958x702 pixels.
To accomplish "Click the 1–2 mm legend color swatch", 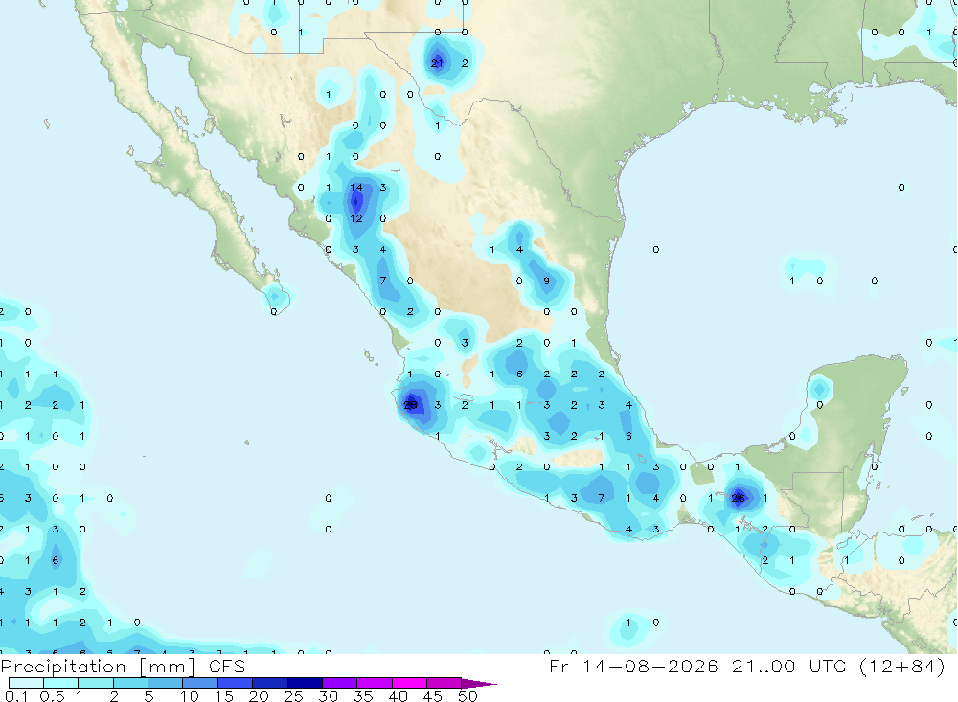I will point(96,683).
